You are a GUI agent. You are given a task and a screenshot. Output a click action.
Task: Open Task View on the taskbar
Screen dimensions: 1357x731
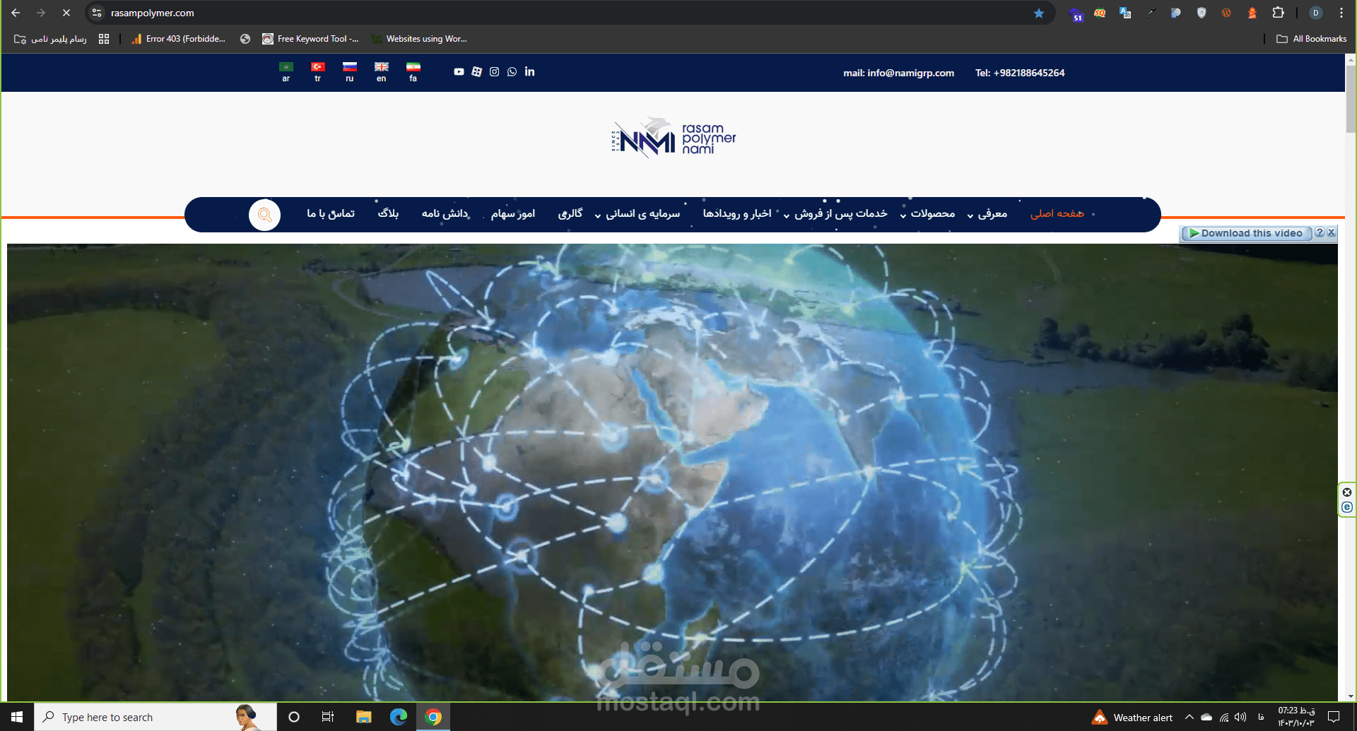(x=328, y=717)
